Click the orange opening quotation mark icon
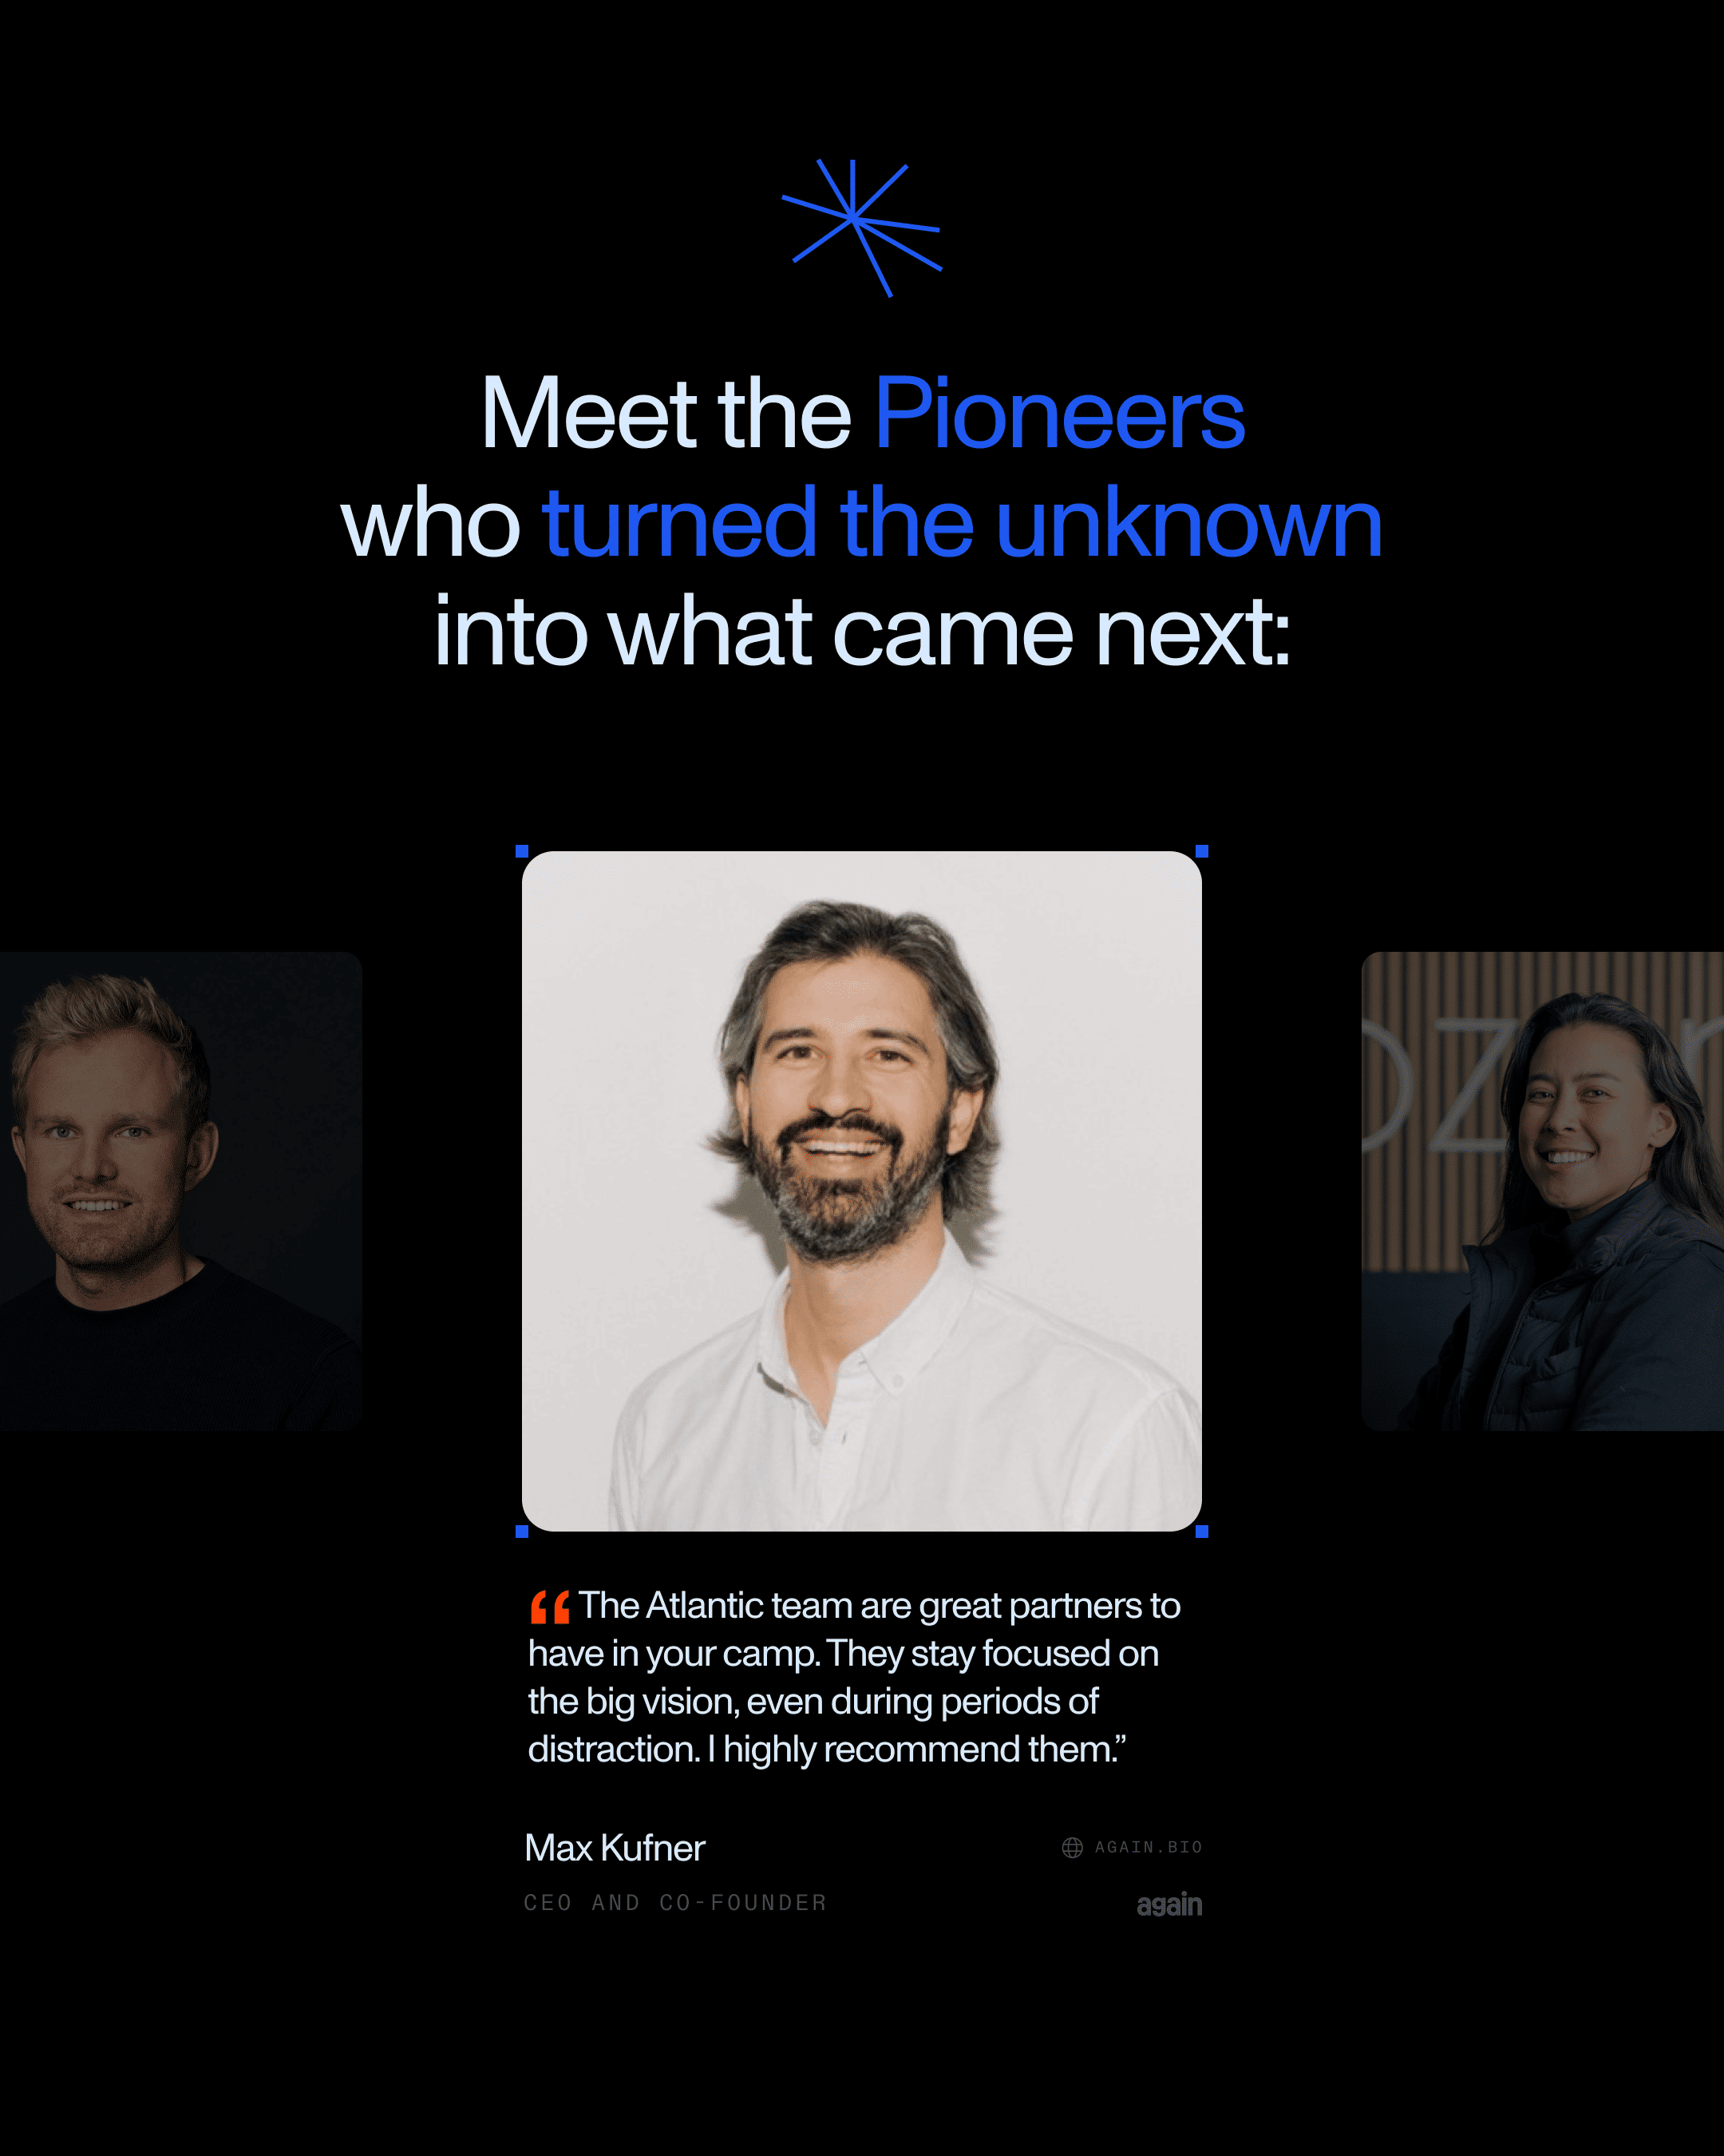 click(x=550, y=1607)
